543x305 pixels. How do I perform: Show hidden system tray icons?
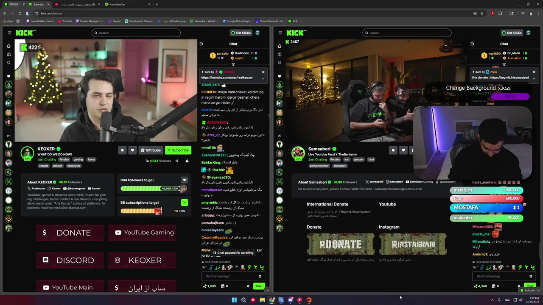[x=493, y=300]
